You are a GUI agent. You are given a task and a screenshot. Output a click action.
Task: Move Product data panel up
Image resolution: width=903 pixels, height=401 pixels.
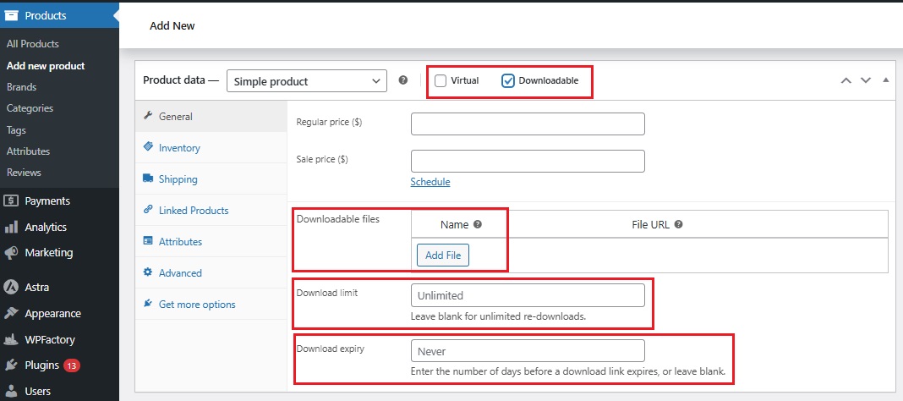coord(846,80)
